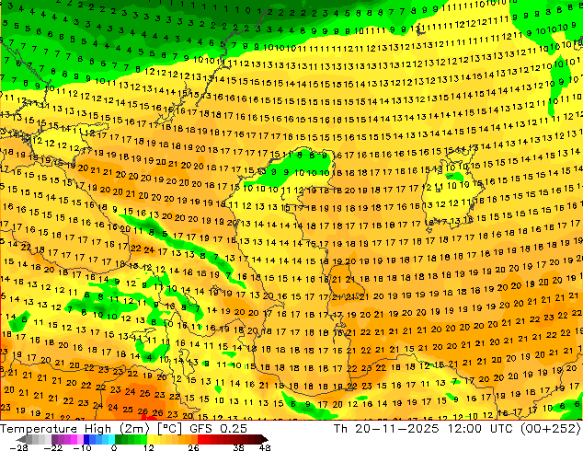
Task: Click the '12:00 UTC' time text
Action: tap(482, 429)
